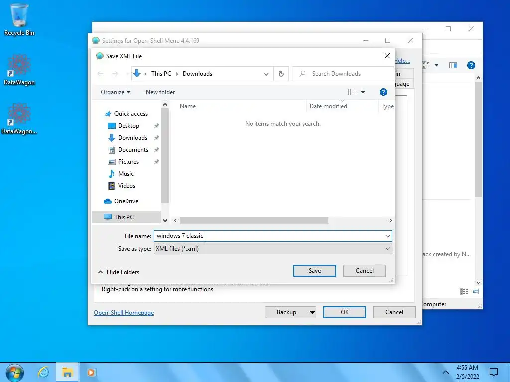
Task: Click the Downloads arrow icon in address bar
Action: [137, 74]
